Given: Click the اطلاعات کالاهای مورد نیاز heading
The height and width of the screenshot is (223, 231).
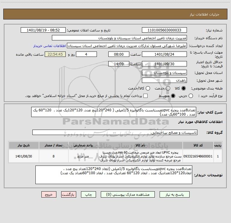Looking at the screenshot, I should point(200,122).
